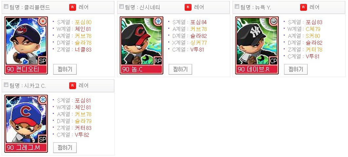This screenshot has height=157, width=348.
Task: Click 찜하기 under the 캔디오티 card
Action: 65,69
